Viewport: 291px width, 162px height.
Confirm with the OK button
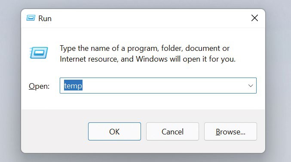pos(114,131)
